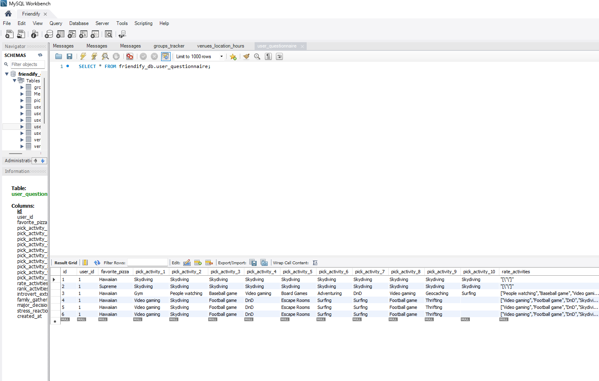Create new table icon
This screenshot has width=599, height=381.
click(x=60, y=34)
